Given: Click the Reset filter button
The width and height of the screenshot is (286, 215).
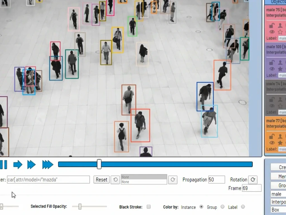Looking at the screenshot, I should (x=102, y=179).
